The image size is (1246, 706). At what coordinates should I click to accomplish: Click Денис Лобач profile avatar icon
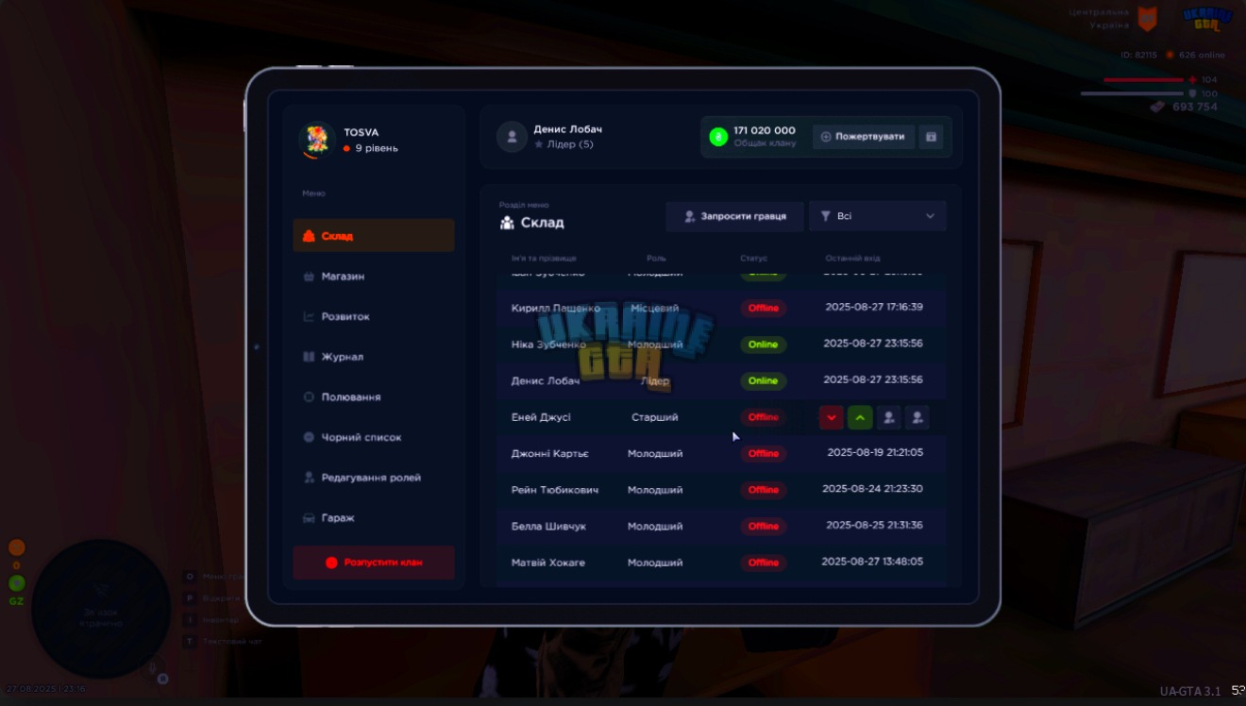tap(512, 137)
